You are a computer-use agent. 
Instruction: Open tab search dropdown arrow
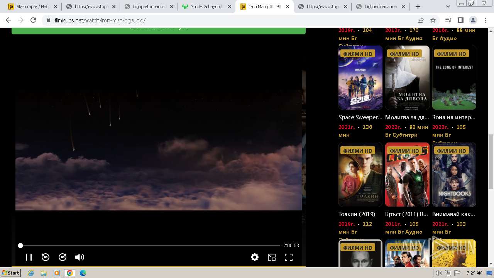[x=448, y=7]
